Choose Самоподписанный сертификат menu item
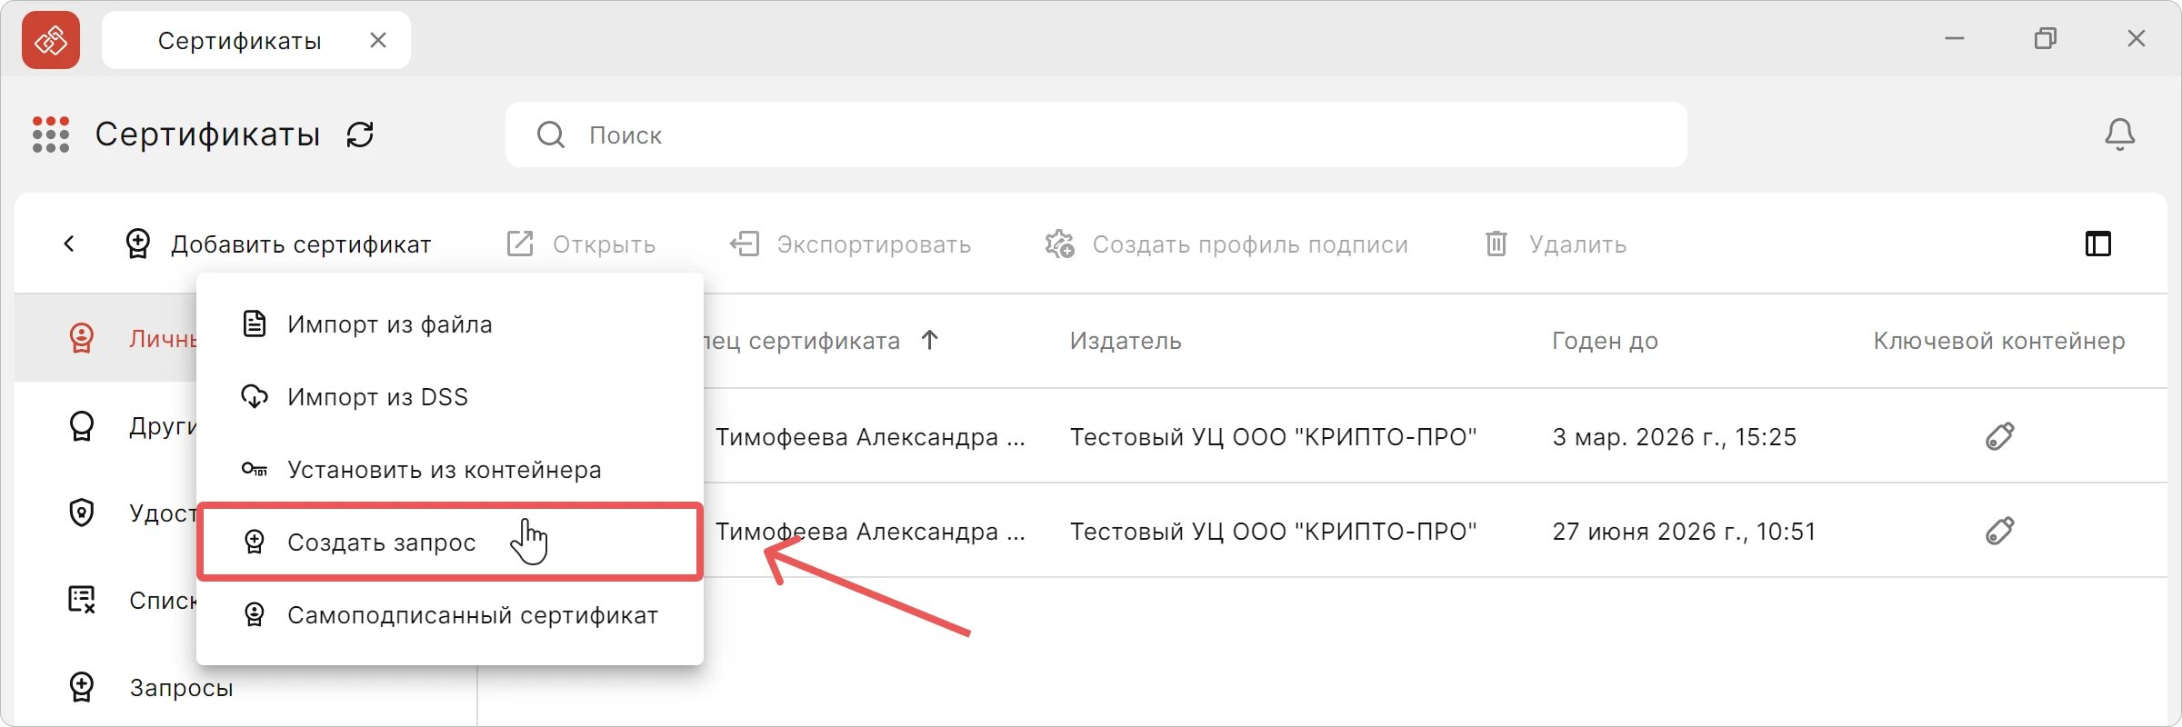 click(x=450, y=614)
